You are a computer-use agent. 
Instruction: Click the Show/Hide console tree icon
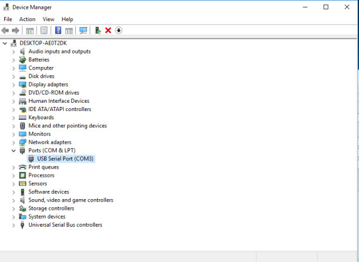coord(31,31)
